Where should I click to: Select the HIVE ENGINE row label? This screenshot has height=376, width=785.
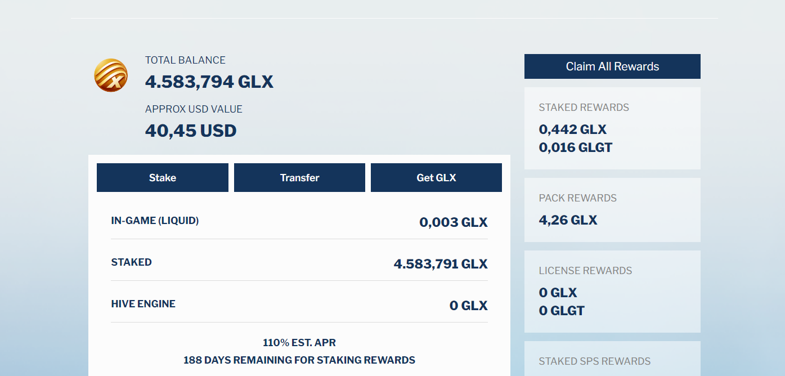point(143,304)
